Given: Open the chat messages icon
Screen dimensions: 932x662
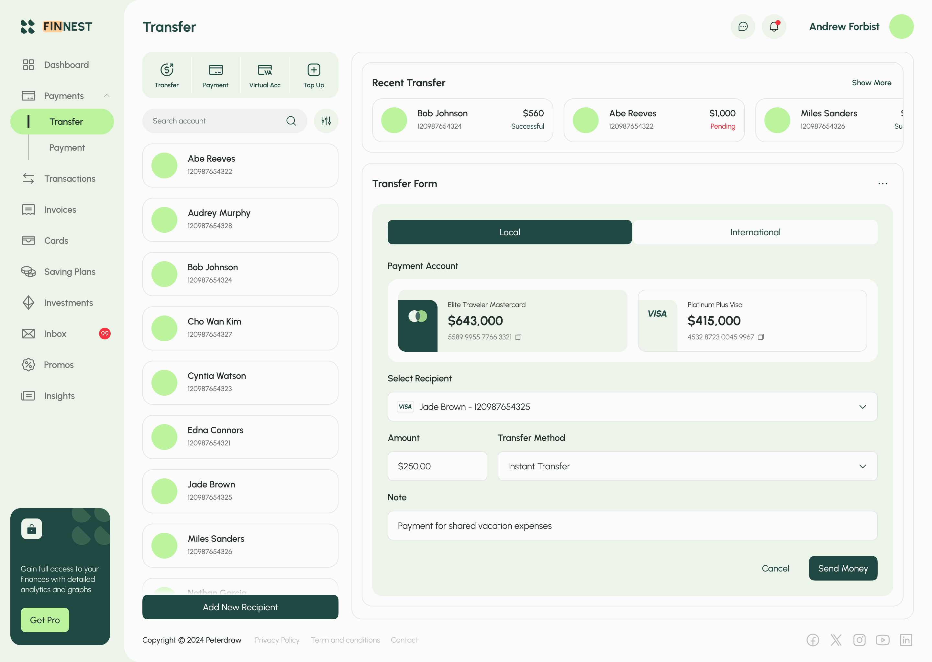Looking at the screenshot, I should pos(743,27).
